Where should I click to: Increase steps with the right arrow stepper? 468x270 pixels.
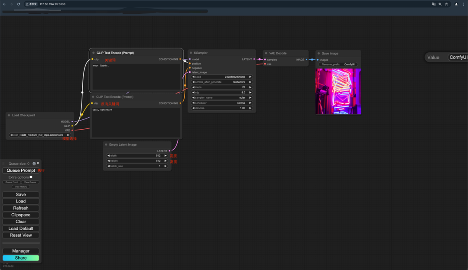click(250, 87)
